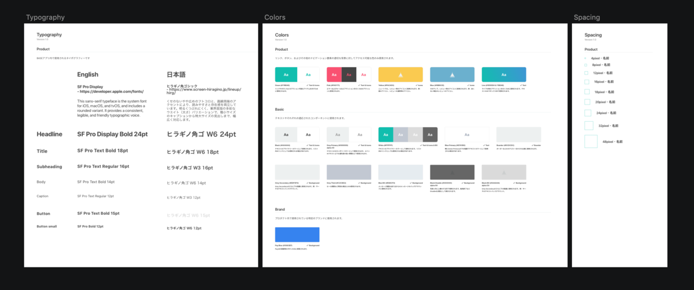Image resolution: width=694 pixels, height=290 pixels.
Task: Pick the dark block in Pink swatch
Action: point(349,75)
